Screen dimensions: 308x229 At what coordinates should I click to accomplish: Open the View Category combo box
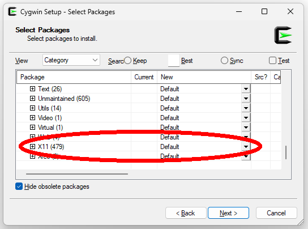tap(71, 60)
